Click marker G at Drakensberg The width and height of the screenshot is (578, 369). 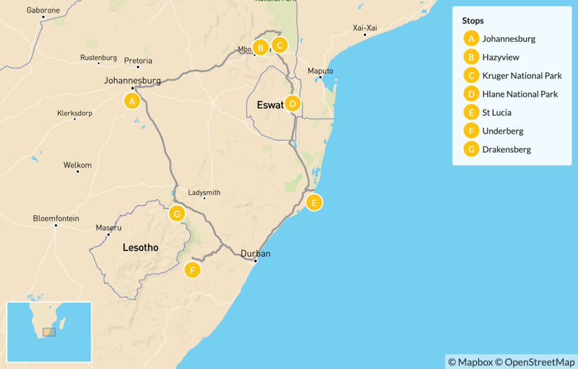click(x=177, y=214)
